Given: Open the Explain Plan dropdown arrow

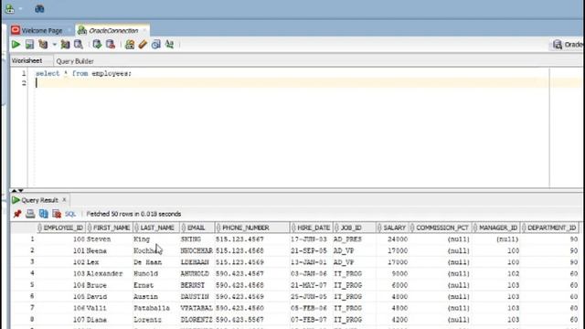Looking at the screenshot, I should [x=55, y=45].
